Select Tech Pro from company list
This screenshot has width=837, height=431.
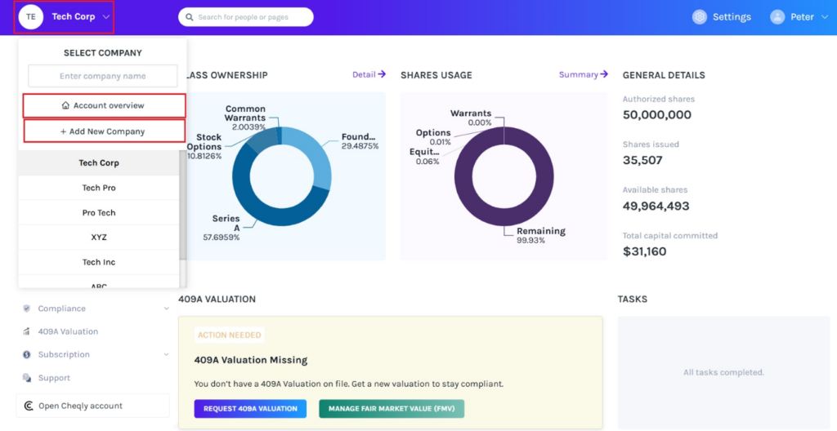(x=98, y=188)
